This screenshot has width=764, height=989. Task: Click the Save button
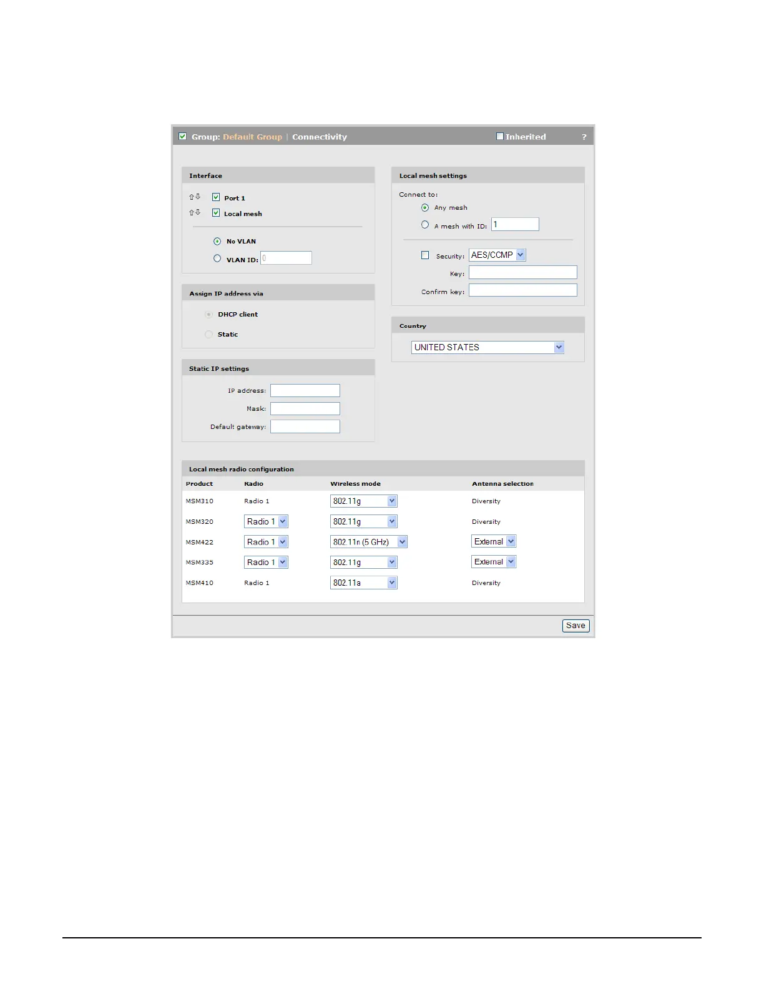click(575, 626)
